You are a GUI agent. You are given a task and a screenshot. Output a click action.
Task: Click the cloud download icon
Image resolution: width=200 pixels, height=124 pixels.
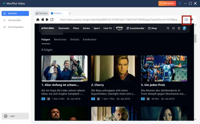point(186,20)
